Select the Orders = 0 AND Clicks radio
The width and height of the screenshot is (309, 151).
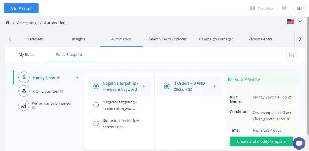(x=167, y=86)
